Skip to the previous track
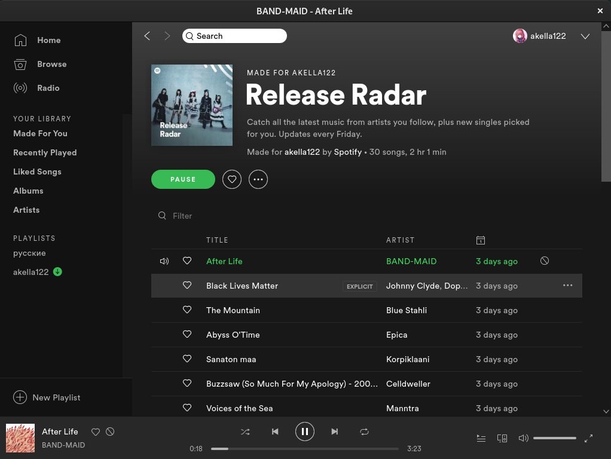The height and width of the screenshot is (459, 611). tap(275, 432)
